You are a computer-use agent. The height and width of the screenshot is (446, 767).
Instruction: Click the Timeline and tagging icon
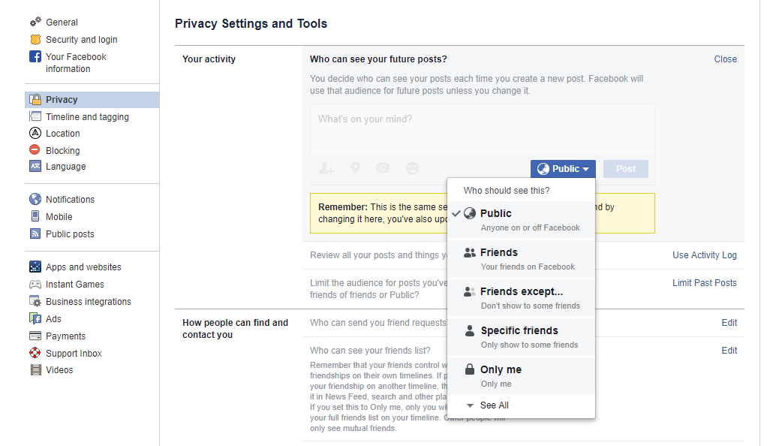[35, 116]
